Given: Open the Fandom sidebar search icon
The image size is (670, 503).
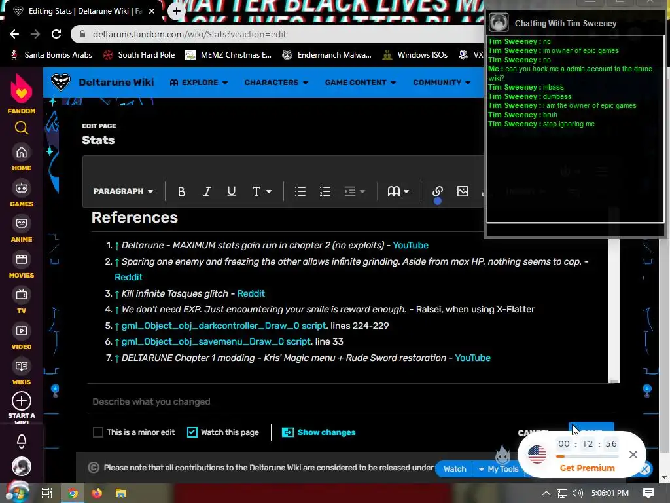Looking at the screenshot, I should [x=22, y=128].
